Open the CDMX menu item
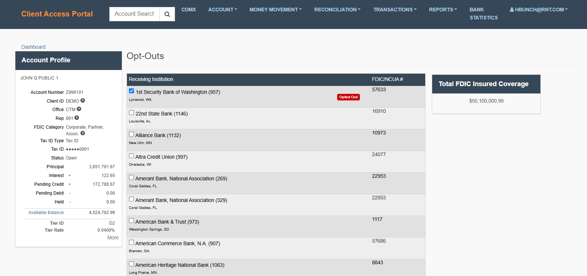 189,10
